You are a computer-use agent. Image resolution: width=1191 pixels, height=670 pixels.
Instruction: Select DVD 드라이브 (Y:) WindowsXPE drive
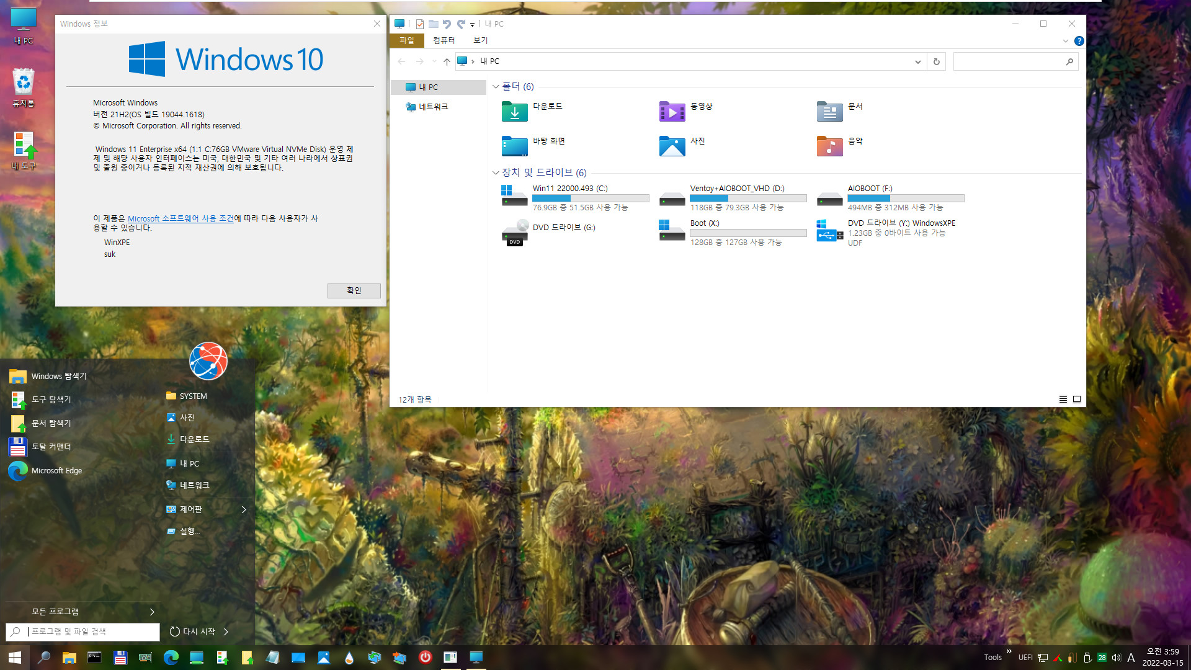886,233
